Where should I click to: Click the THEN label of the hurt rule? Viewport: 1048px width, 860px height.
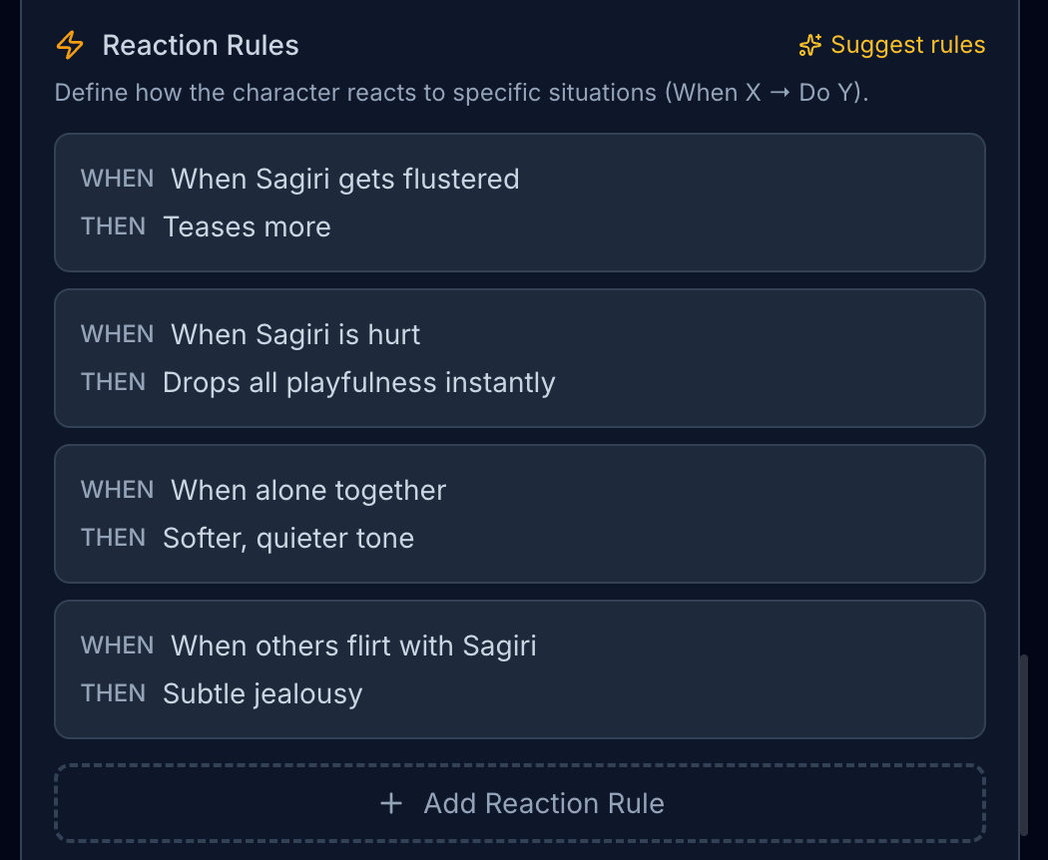tap(113, 382)
